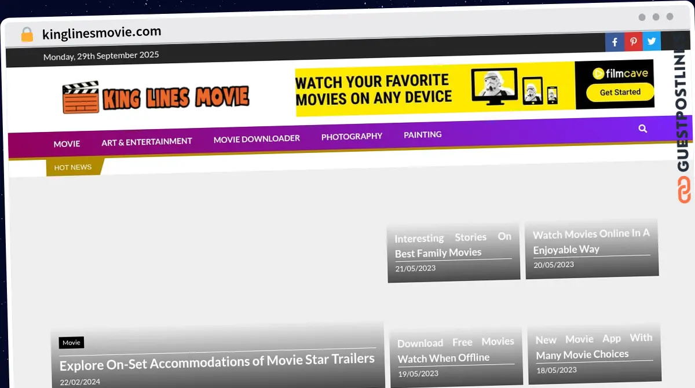Screen dimensions: 695x388
Task: Open Movie Downloader menu item
Action: click(257, 138)
